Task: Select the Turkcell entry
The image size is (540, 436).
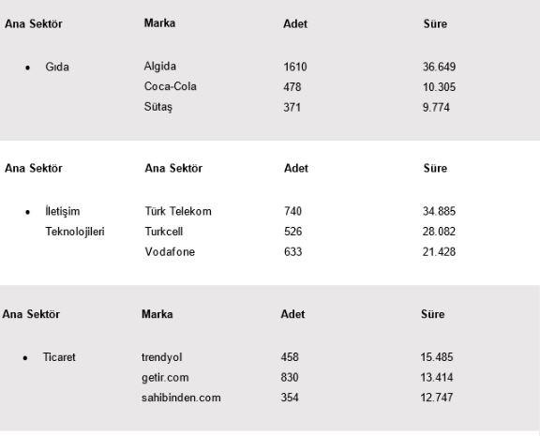Action: click(x=163, y=232)
